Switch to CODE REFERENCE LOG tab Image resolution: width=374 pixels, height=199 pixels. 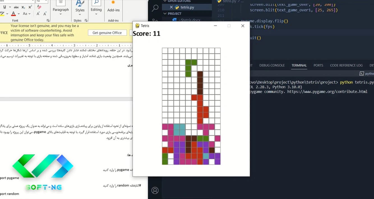pos(346,65)
